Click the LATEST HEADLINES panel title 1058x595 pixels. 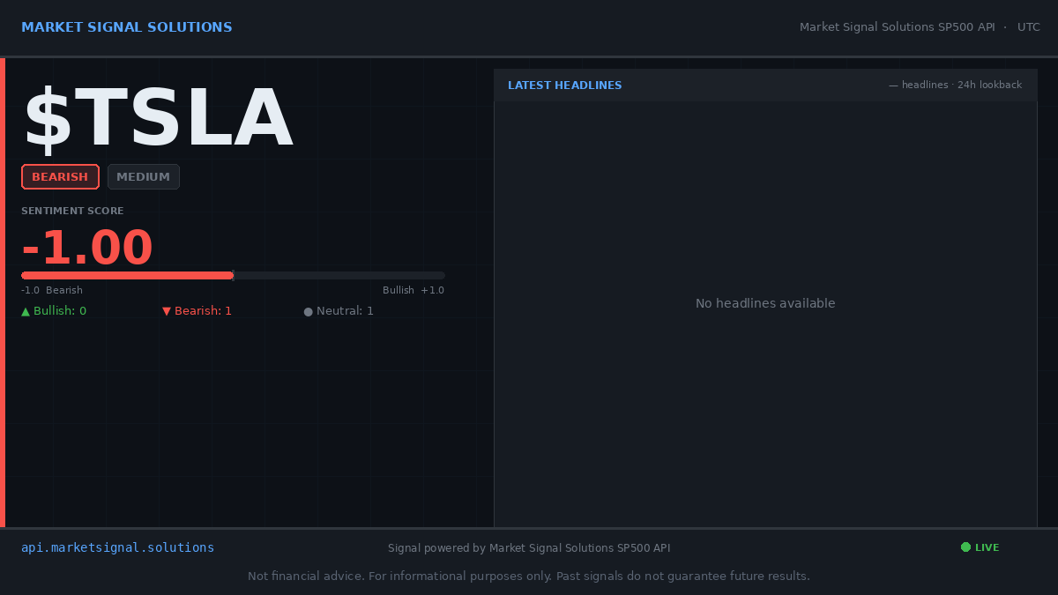(565, 86)
